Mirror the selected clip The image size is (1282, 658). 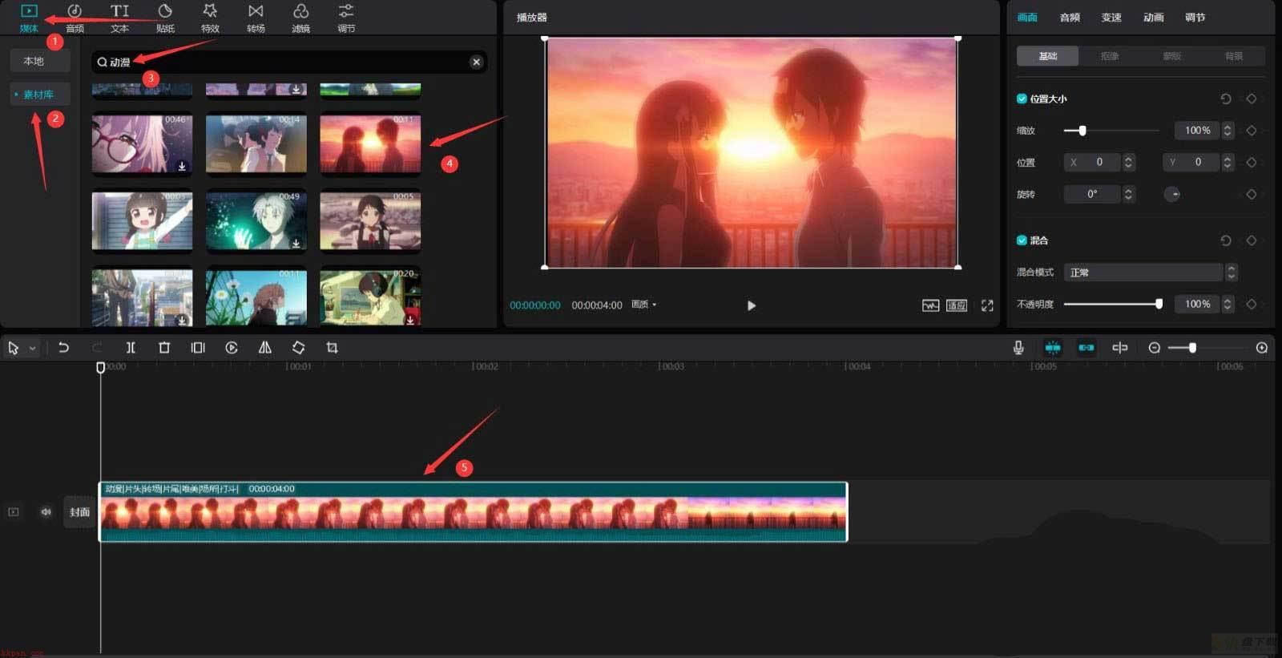click(264, 348)
